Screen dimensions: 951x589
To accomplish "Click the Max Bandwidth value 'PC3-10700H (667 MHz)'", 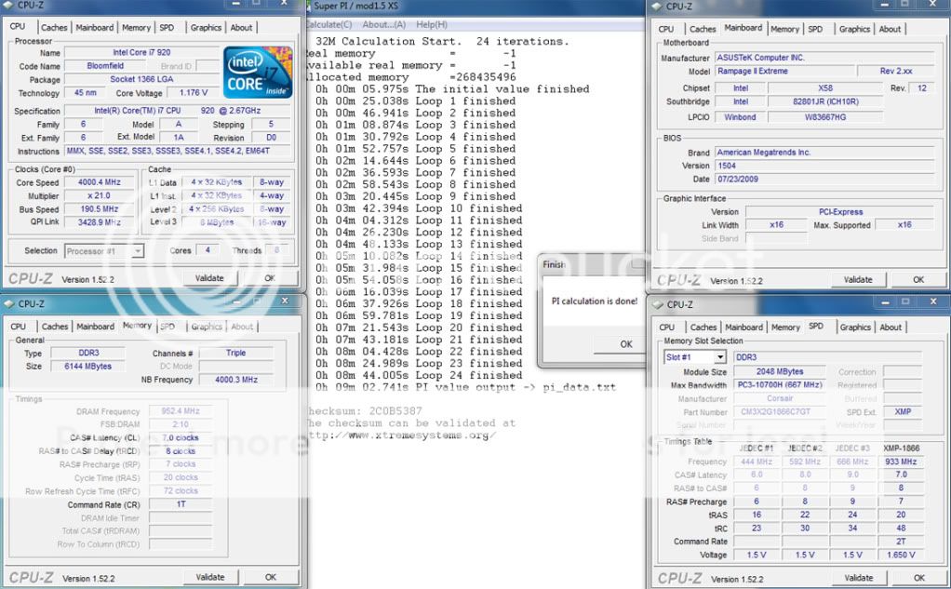I will tap(780, 384).
